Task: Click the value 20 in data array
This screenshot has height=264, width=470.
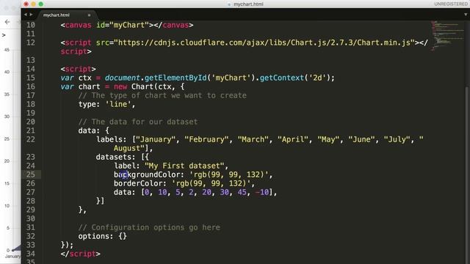Action: pyautogui.click(x=206, y=192)
